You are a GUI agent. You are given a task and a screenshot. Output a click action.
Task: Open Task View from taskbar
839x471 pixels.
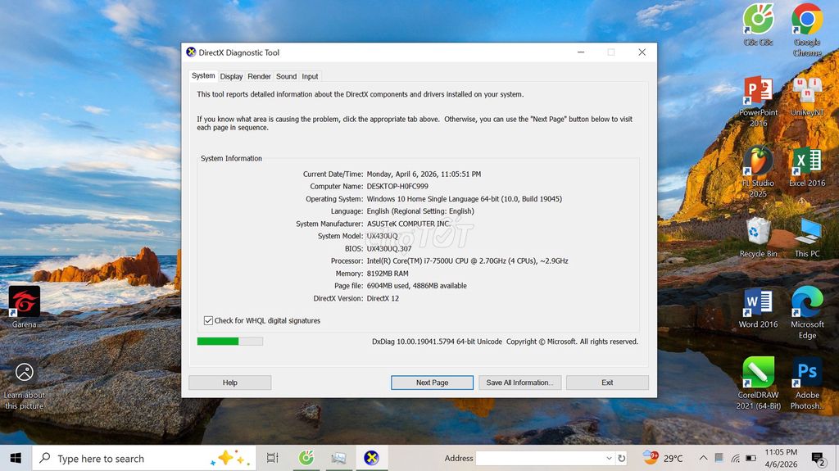(272, 458)
